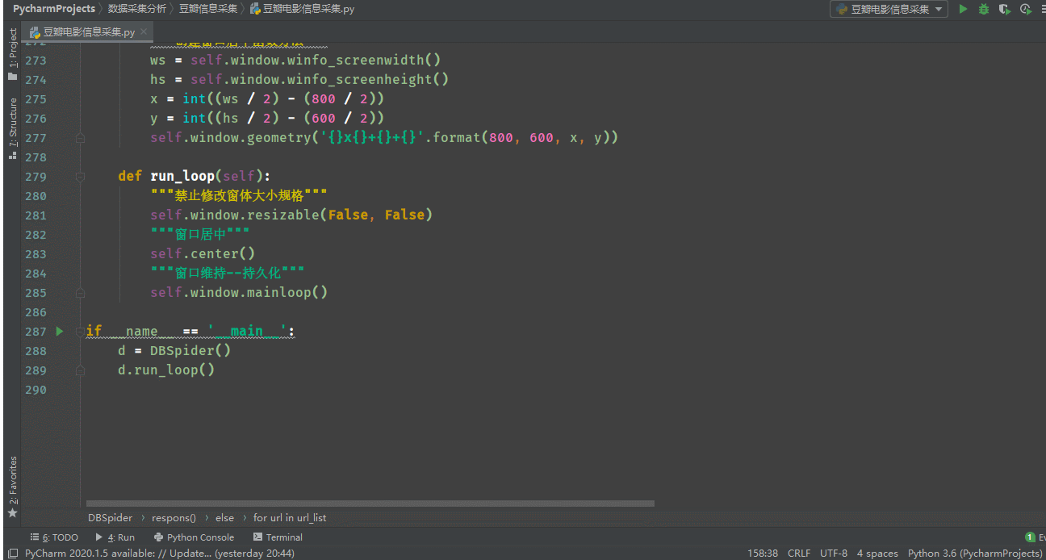The width and height of the screenshot is (1046, 560).
Task: Open the 6: TODO tool window
Action: point(55,537)
